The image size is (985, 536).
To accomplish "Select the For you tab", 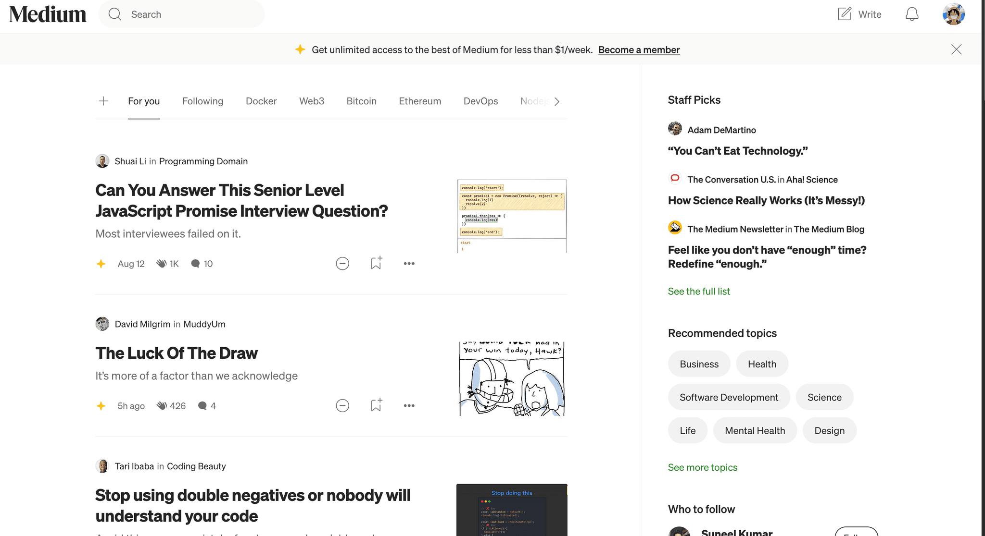I will pos(144,101).
